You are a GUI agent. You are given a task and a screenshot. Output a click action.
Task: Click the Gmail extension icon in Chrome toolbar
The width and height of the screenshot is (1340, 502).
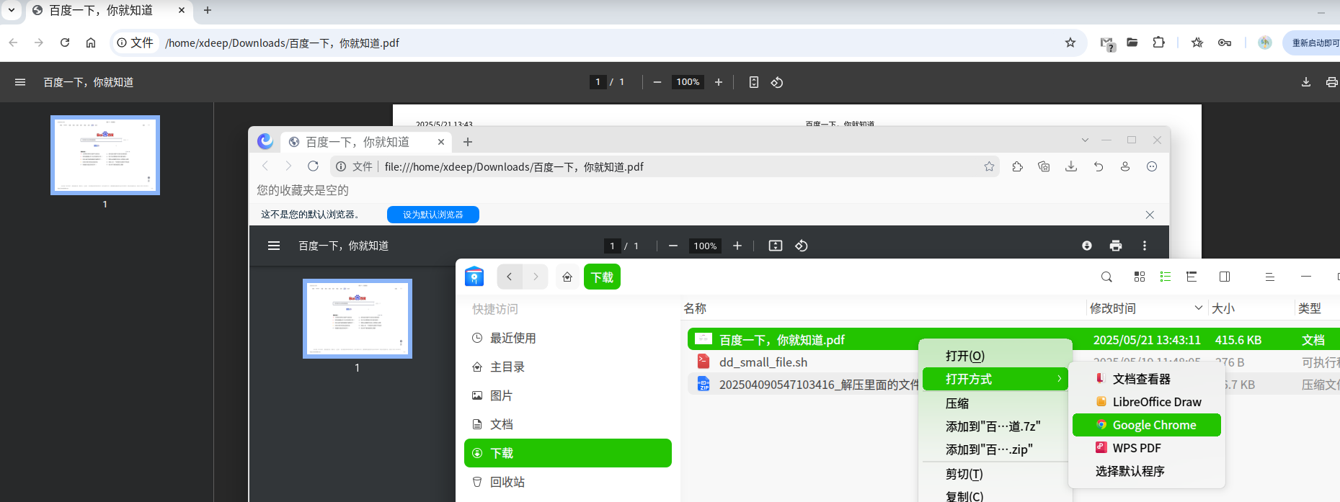pos(1108,43)
